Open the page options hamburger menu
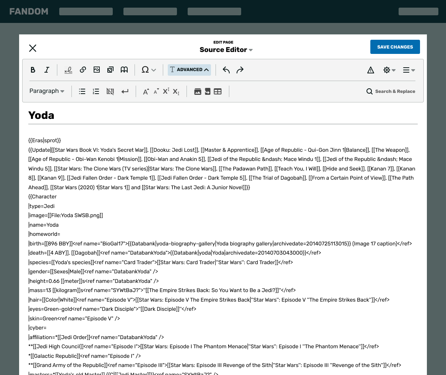Screen dimensions: 446x375 [409, 70]
